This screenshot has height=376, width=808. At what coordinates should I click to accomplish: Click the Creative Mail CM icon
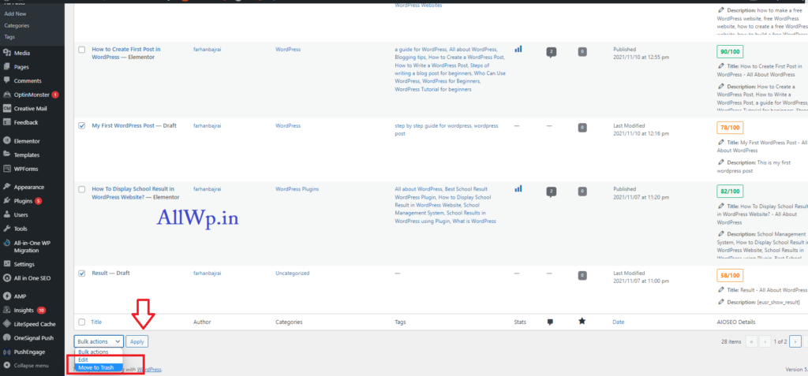click(x=6, y=109)
